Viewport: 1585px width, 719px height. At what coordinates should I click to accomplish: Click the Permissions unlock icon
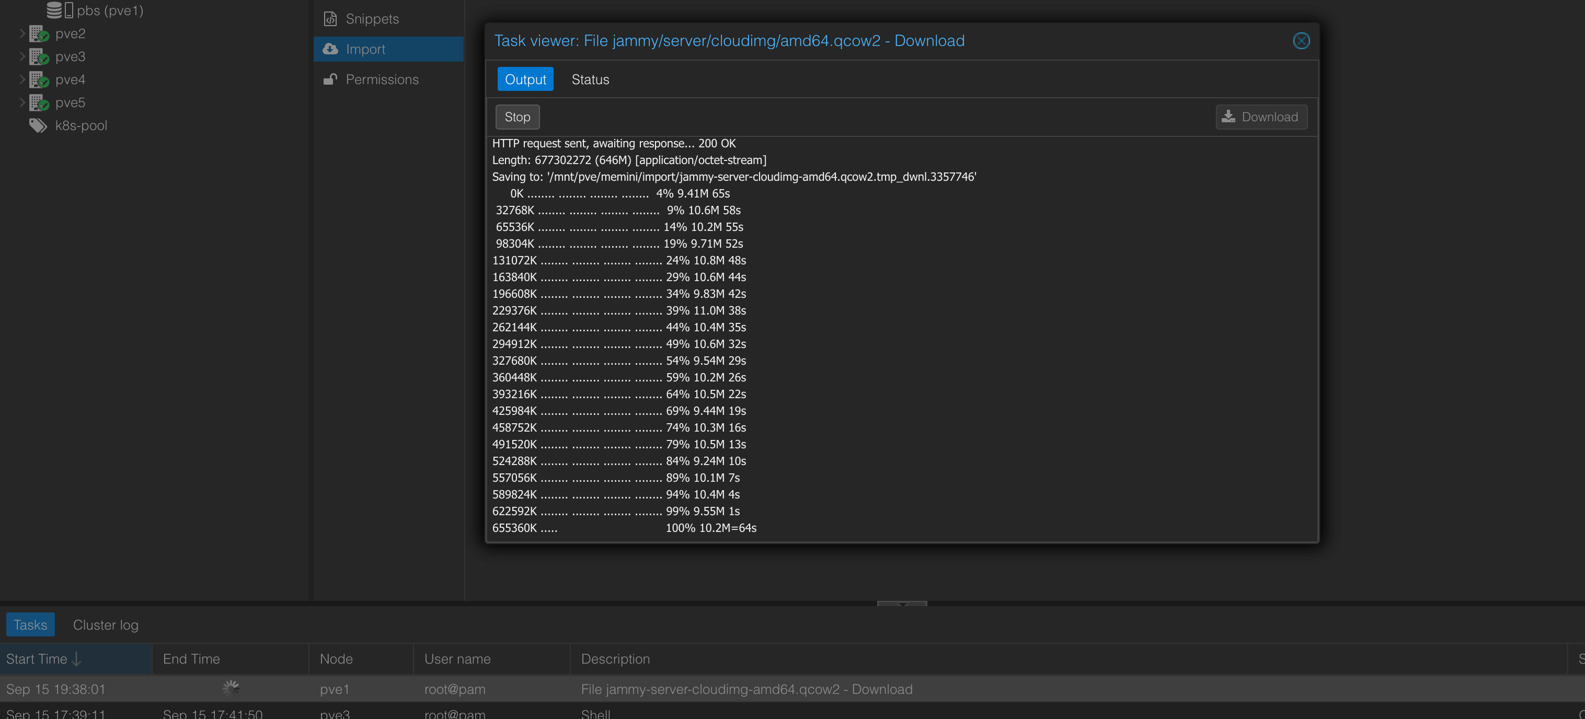(x=330, y=79)
